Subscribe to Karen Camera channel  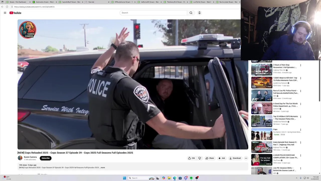[x=46, y=158]
